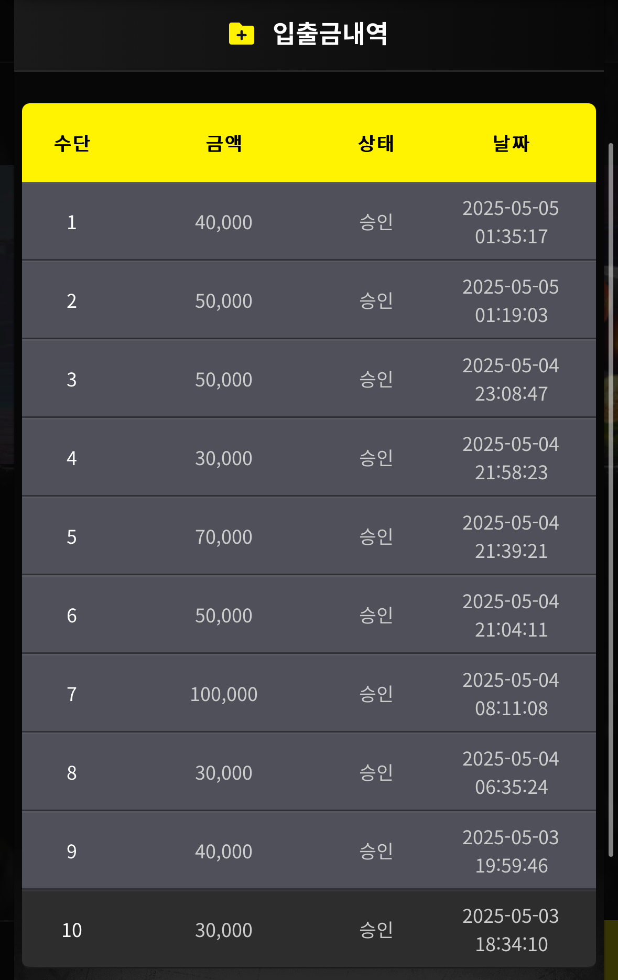This screenshot has width=618, height=980.
Task: Click row number 10
Action: pos(72,930)
